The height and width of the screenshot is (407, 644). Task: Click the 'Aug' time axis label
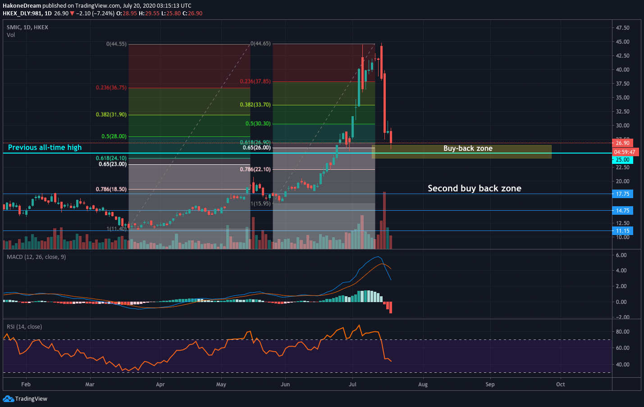click(423, 384)
